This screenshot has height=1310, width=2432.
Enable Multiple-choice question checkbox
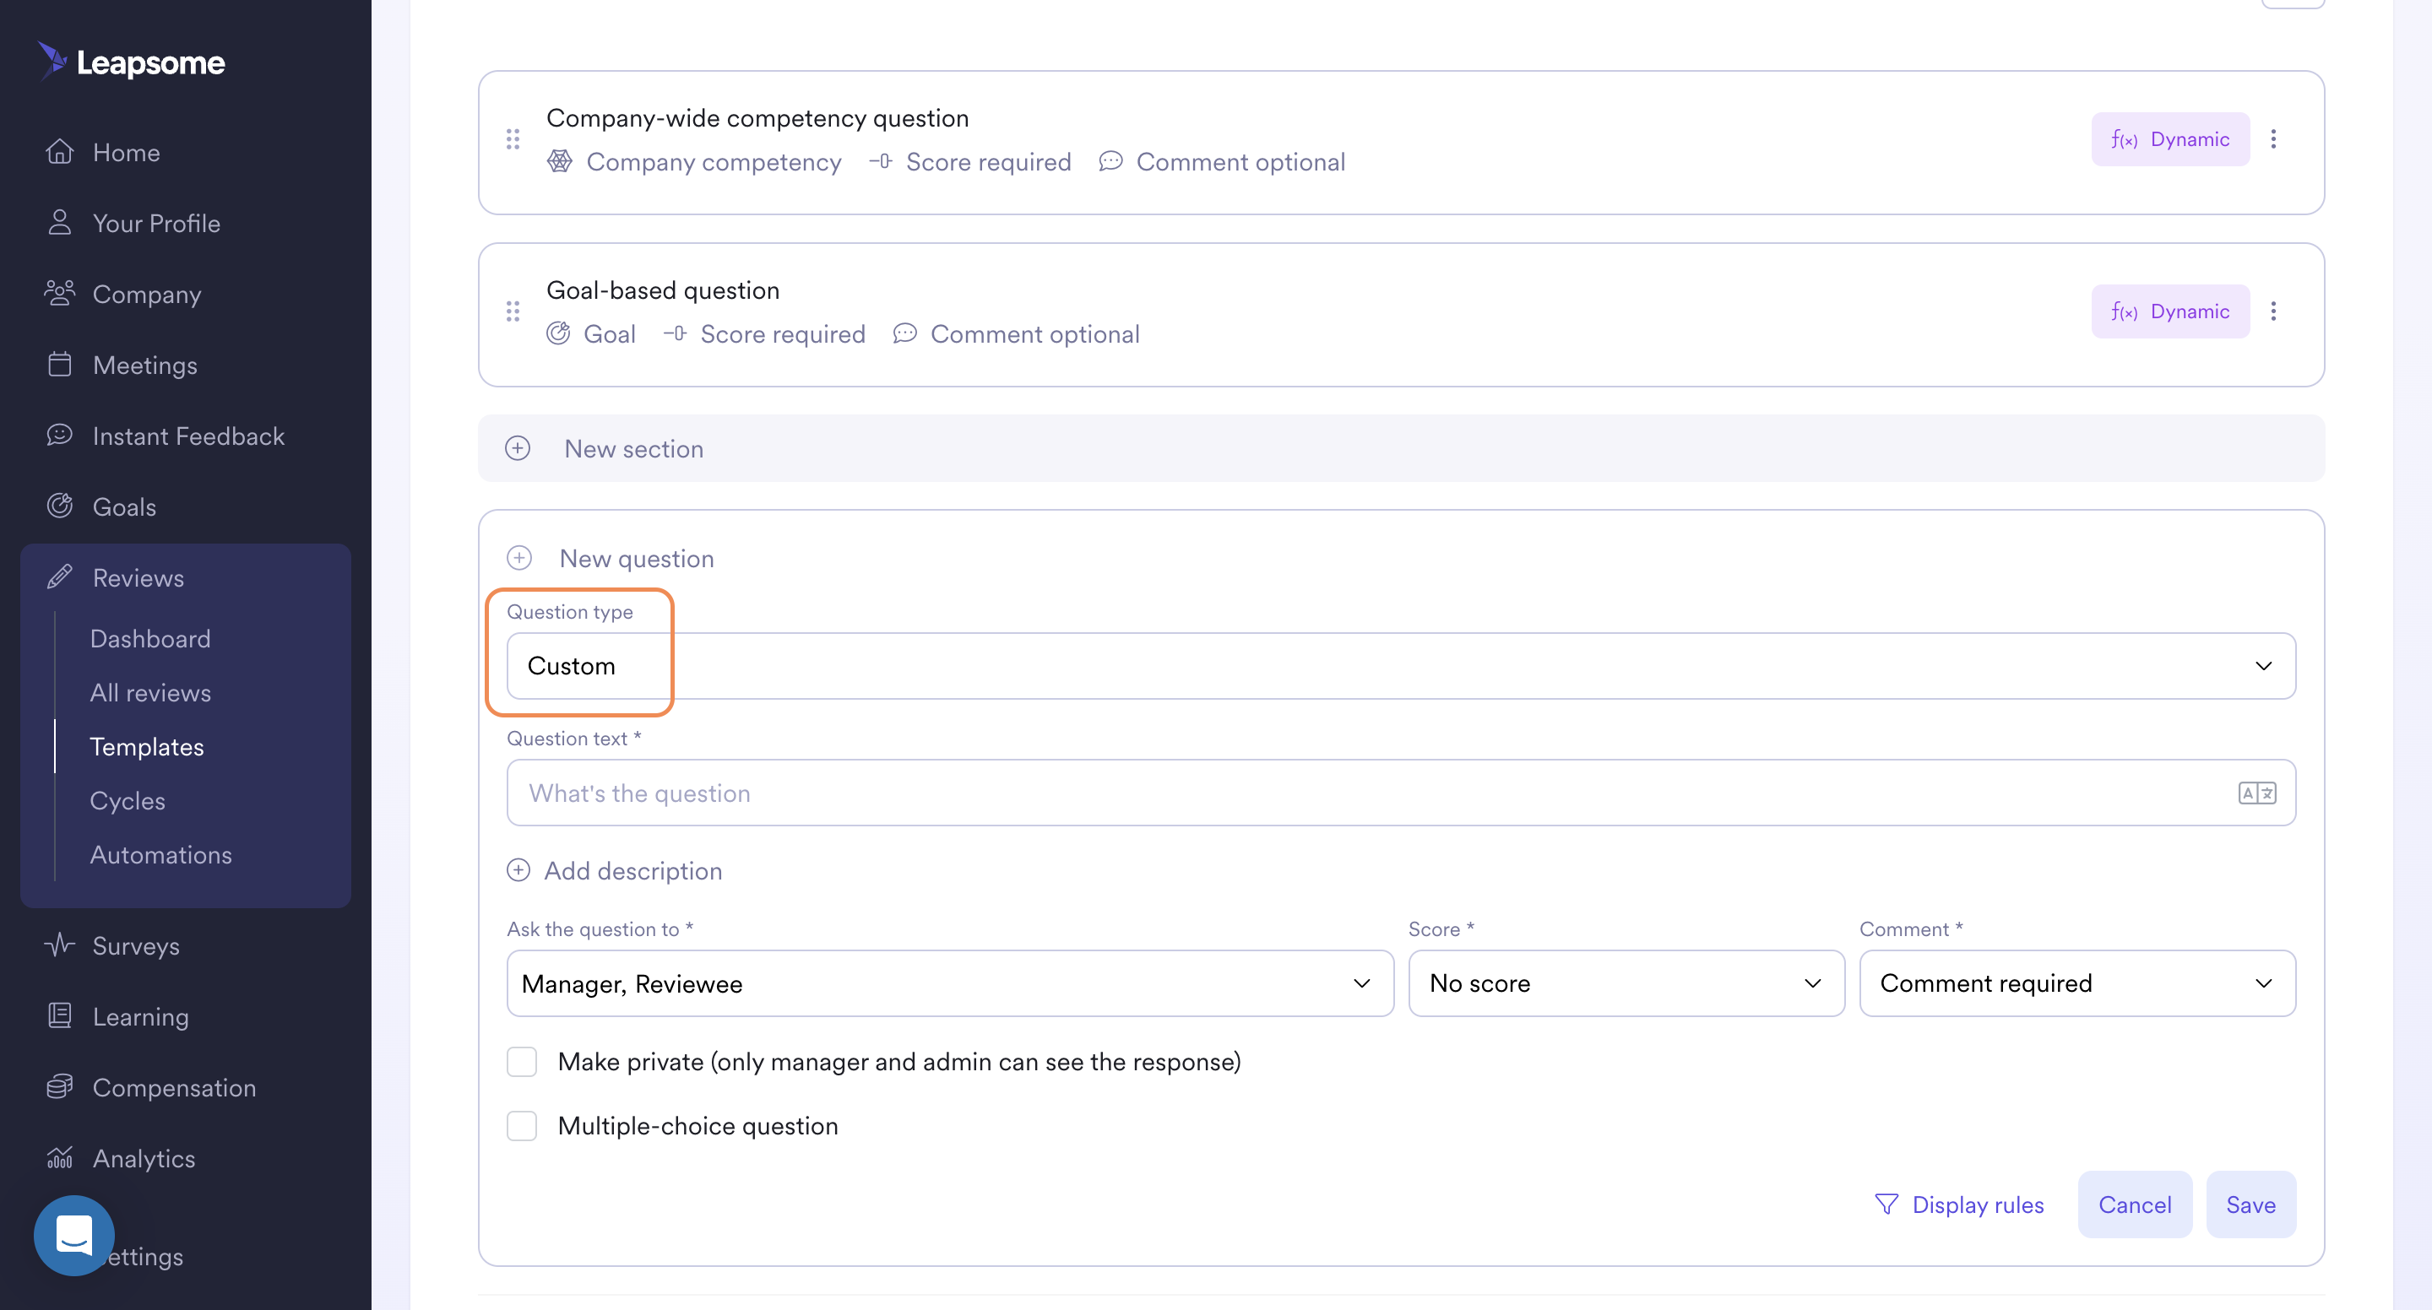coord(522,1126)
